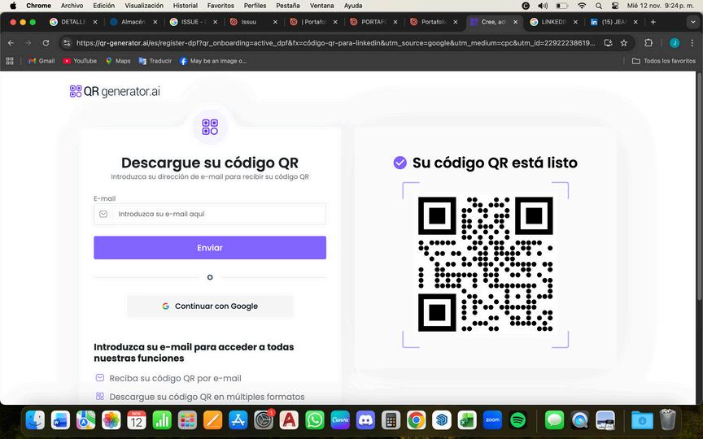Open Excel from the Dock

click(467, 420)
